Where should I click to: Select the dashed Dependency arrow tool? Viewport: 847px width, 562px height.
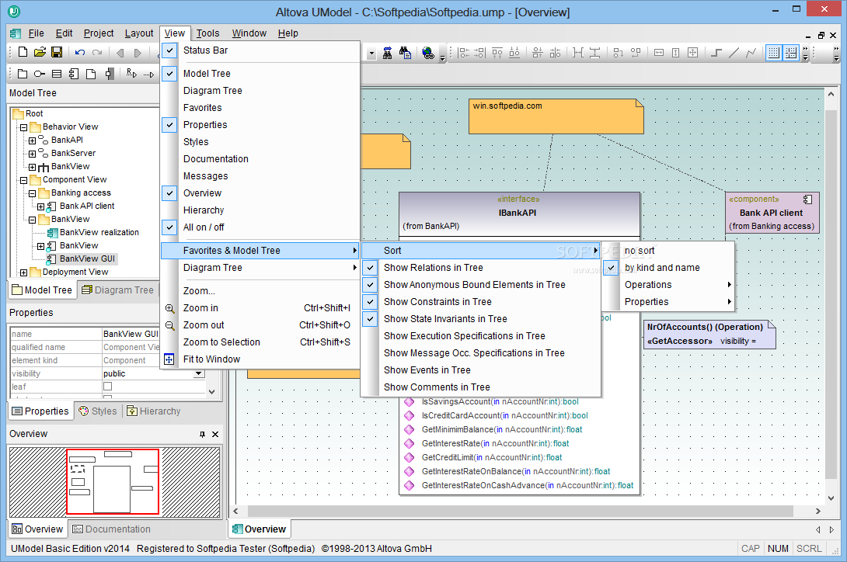148,74
